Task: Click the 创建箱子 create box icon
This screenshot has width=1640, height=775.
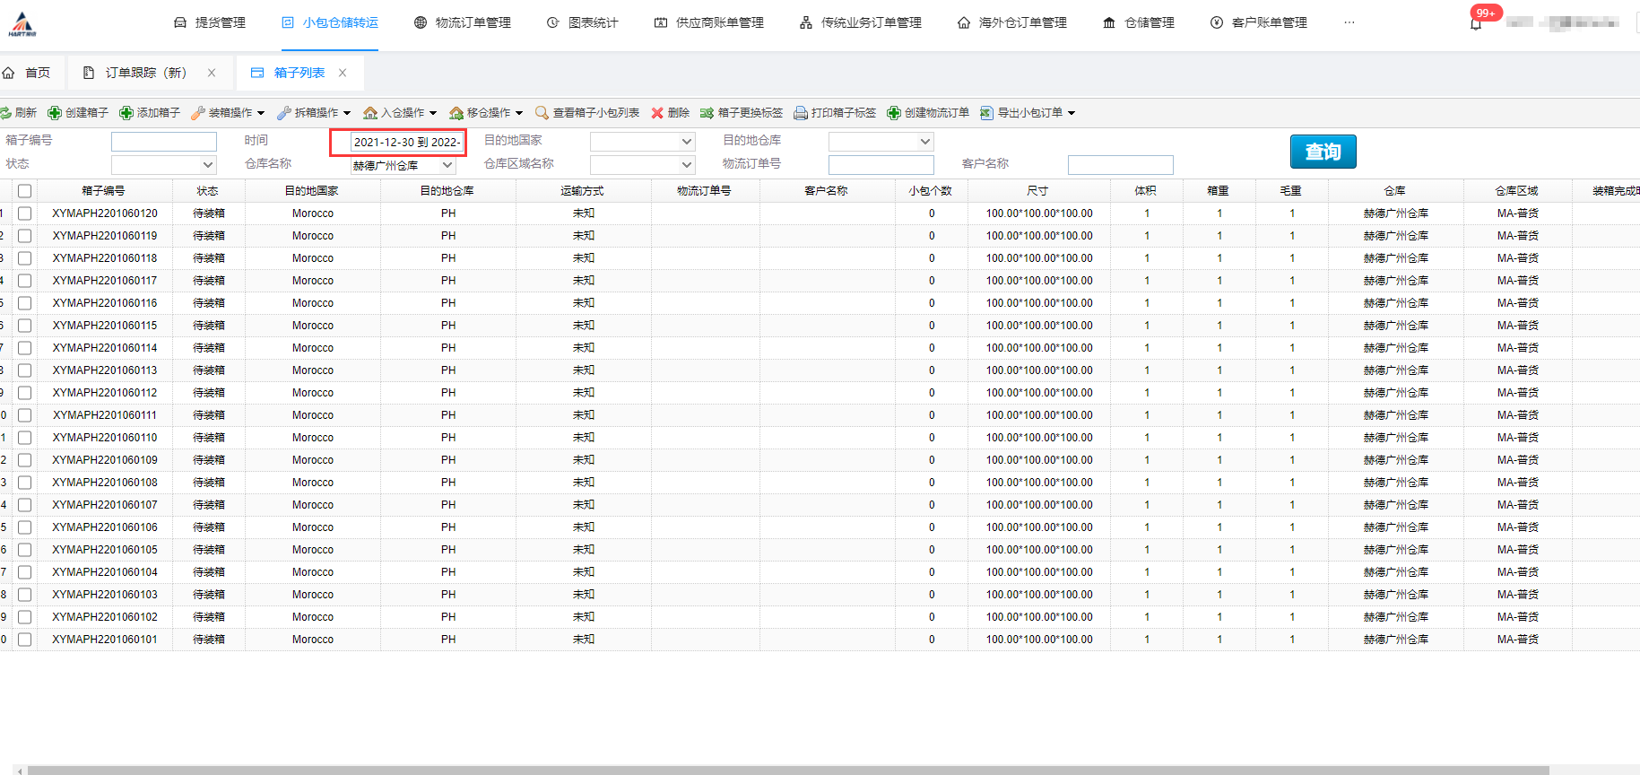Action: click(x=55, y=113)
